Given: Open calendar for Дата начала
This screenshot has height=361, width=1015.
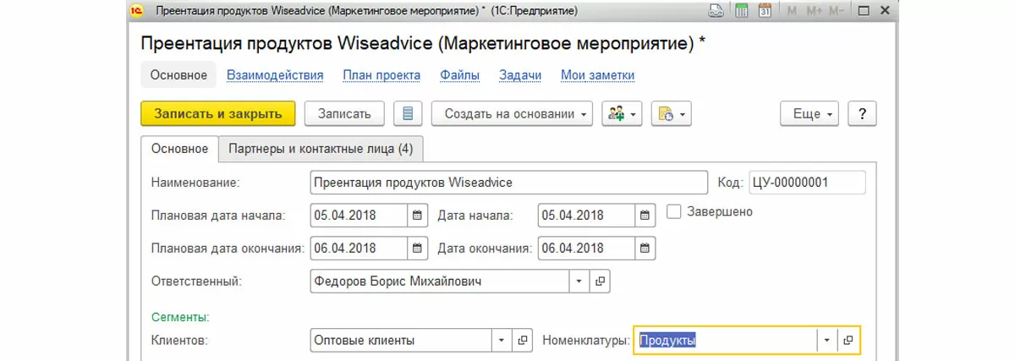Looking at the screenshot, I should (645, 215).
